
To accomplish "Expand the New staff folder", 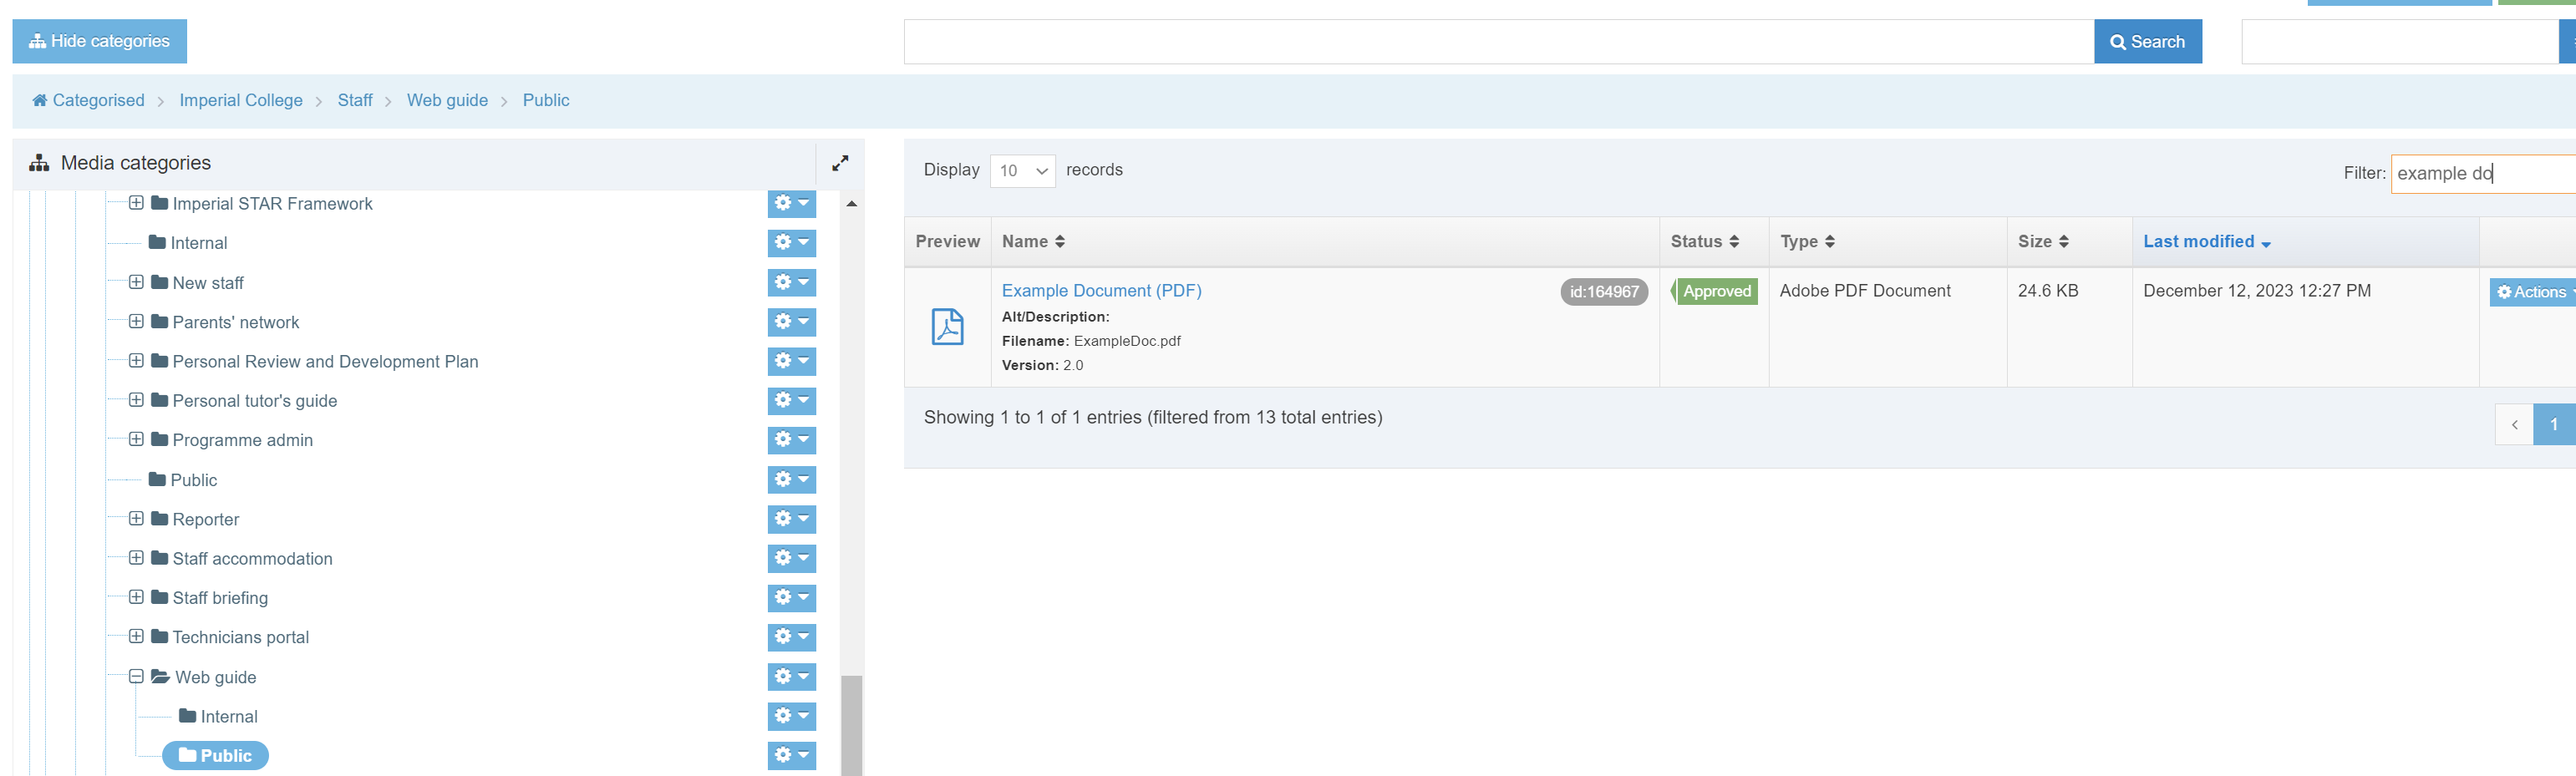I will (x=136, y=283).
